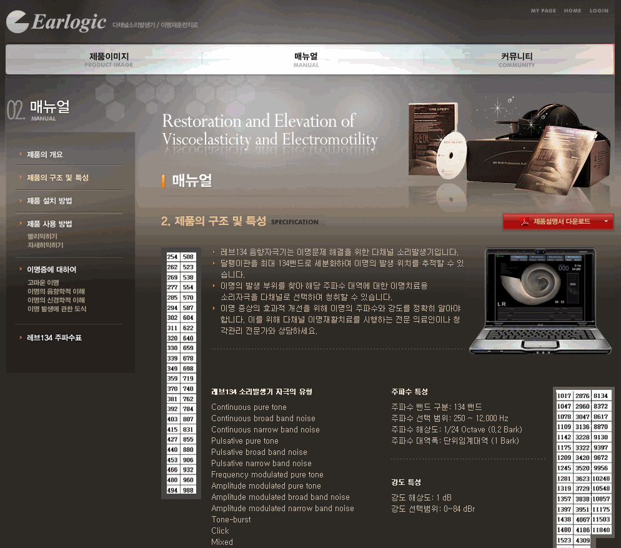Click 'Continuous pure tone' text

249,407
